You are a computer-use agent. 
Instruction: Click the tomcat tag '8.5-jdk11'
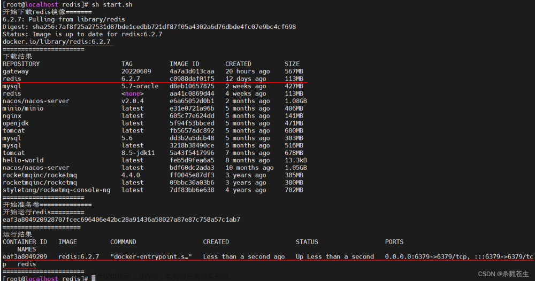(x=138, y=153)
